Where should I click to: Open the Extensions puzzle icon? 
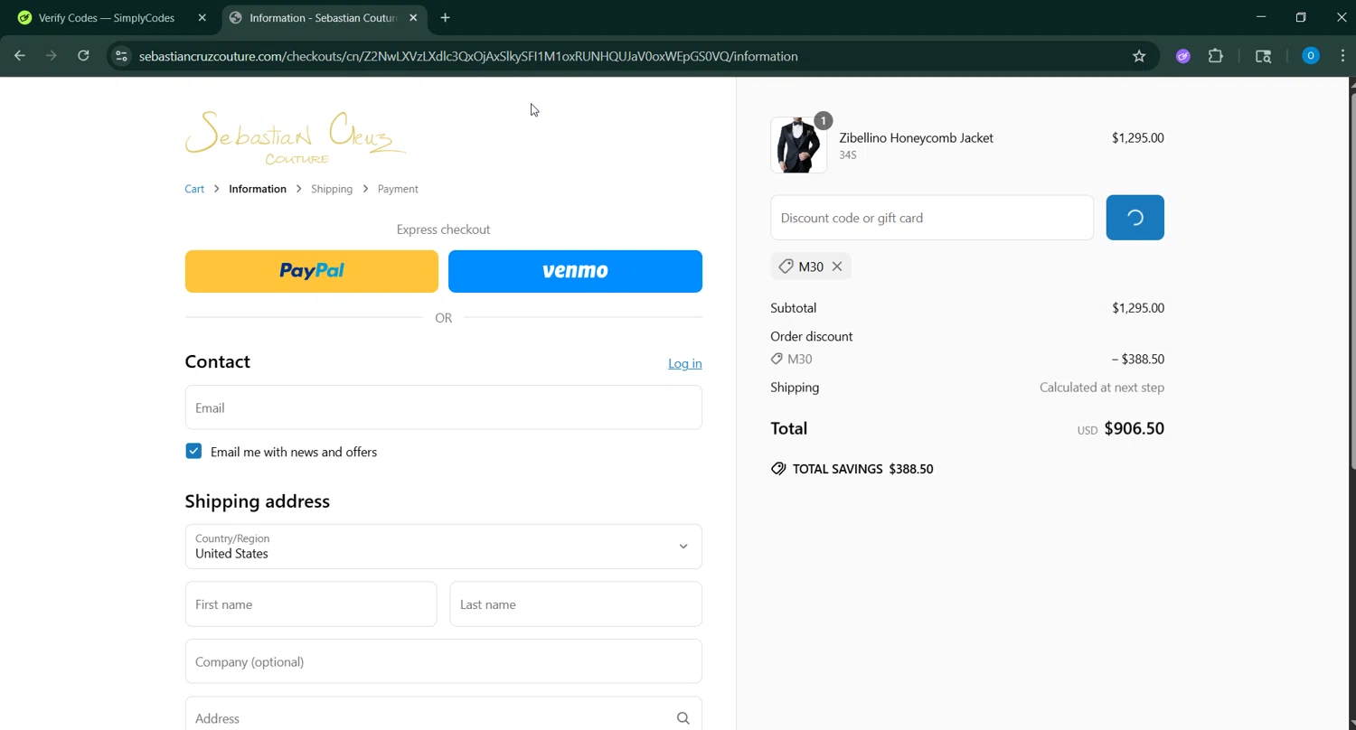click(x=1216, y=56)
